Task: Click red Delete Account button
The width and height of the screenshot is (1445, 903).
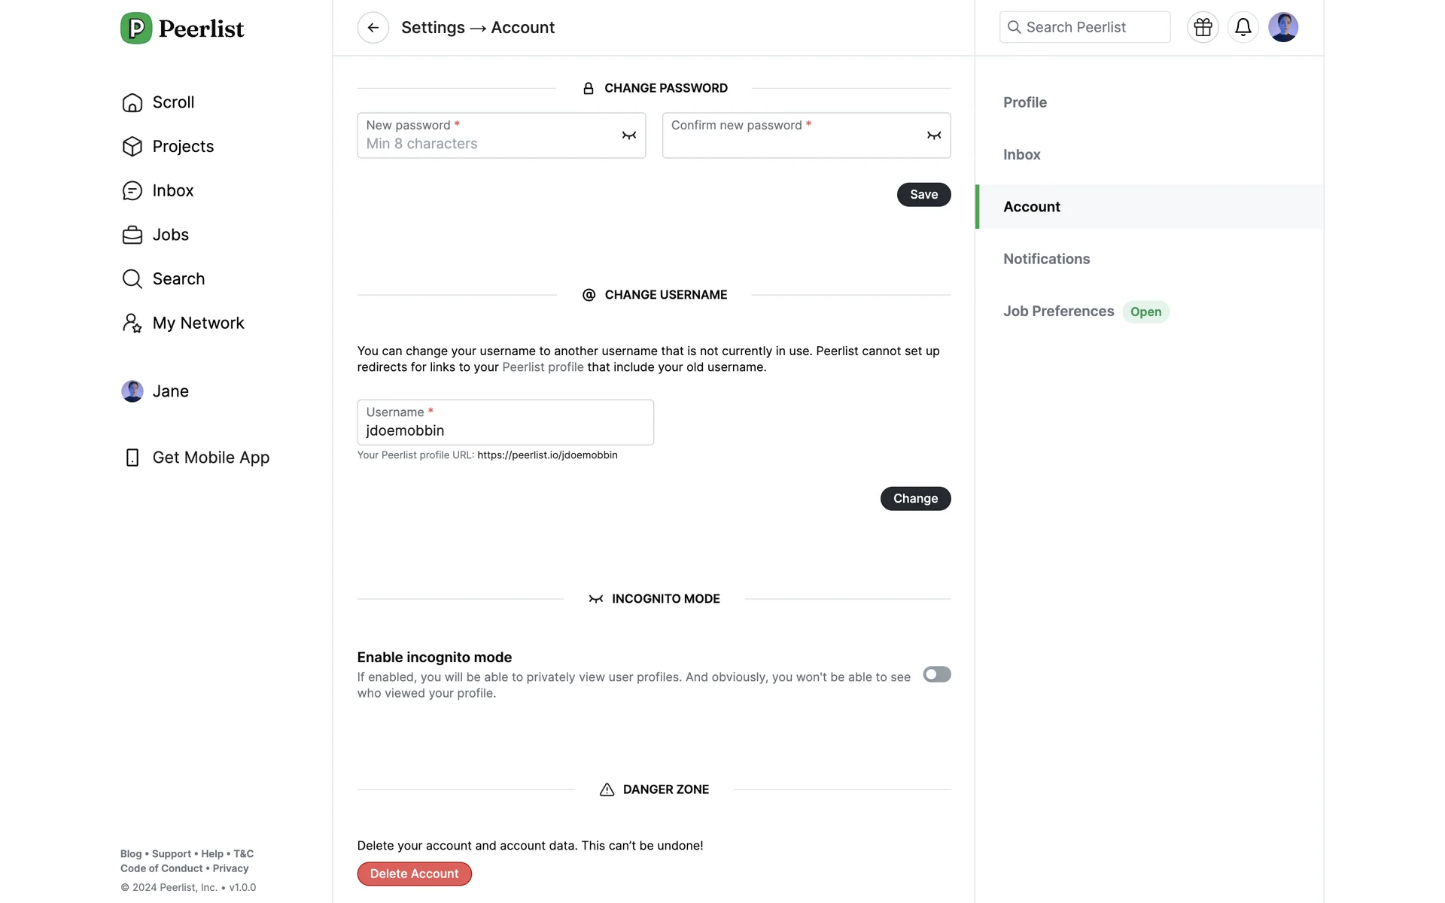Action: [x=414, y=874]
